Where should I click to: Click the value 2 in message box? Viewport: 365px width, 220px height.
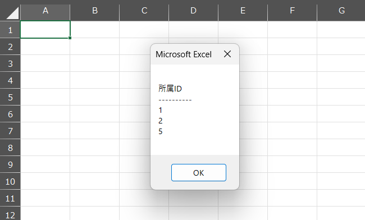[161, 121]
